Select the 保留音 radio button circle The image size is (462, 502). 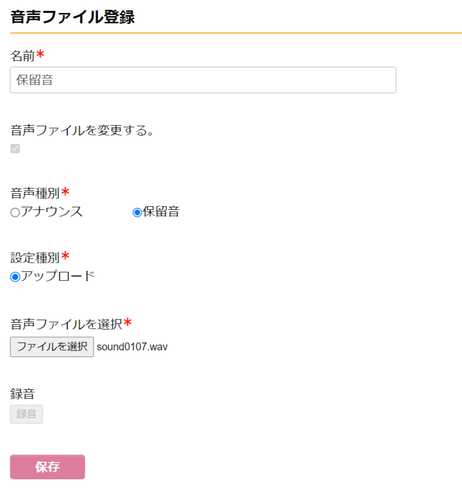(137, 213)
